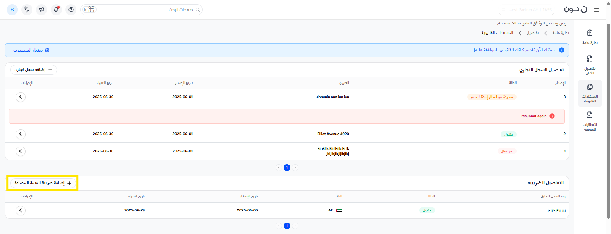Open the user profile avatar B
The height and width of the screenshot is (234, 611).
pyautogui.click(x=12, y=10)
